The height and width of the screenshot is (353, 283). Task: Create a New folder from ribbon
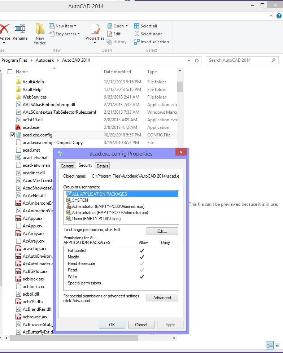coord(40,34)
